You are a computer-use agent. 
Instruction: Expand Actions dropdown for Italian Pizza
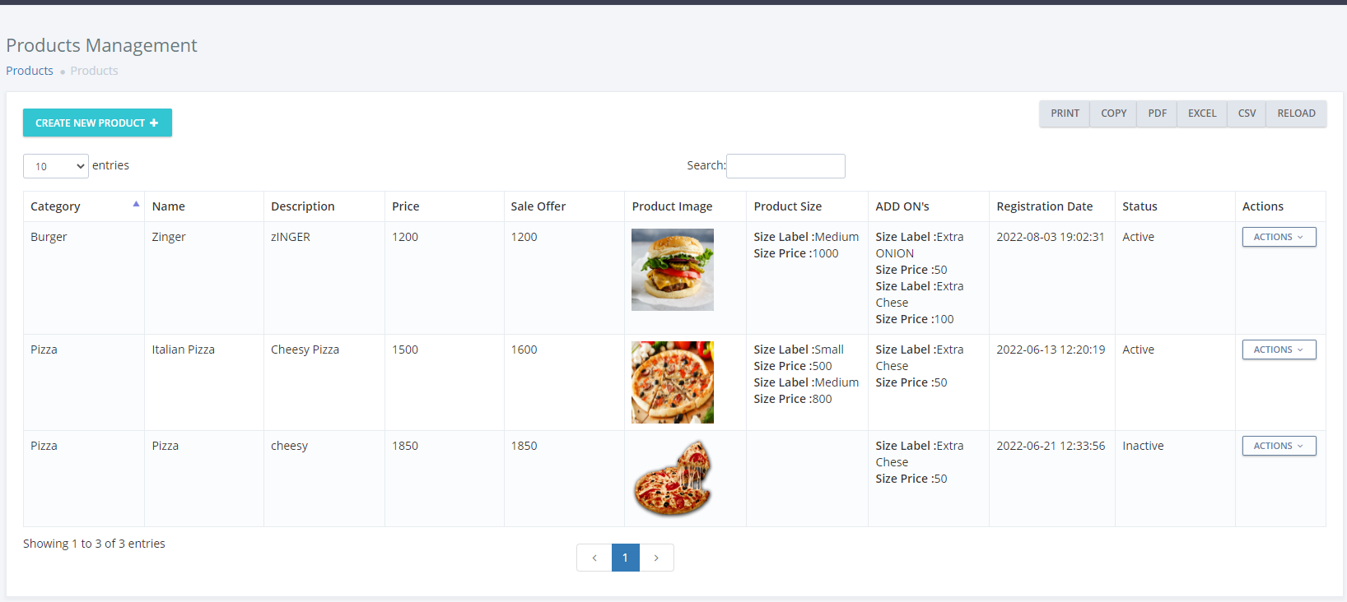coord(1279,350)
